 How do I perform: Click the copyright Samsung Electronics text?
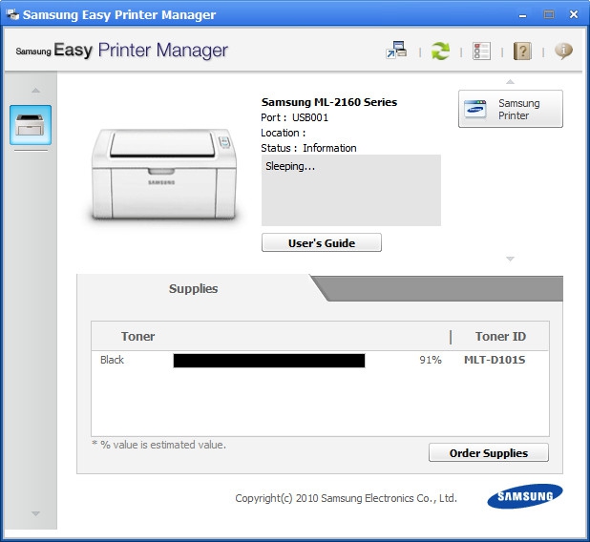pos(346,498)
